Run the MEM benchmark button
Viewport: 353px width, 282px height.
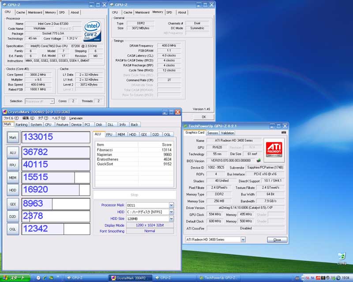tap(13, 178)
